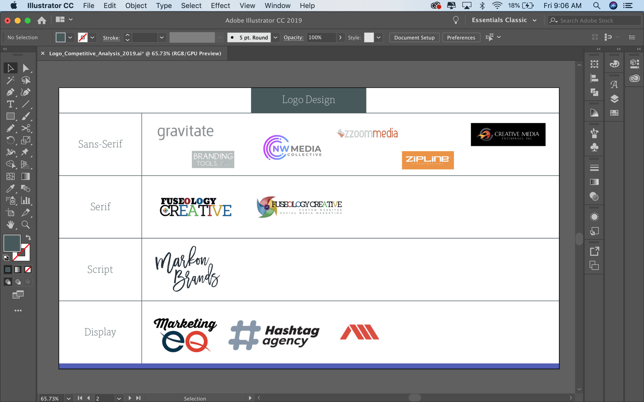This screenshot has height=402, width=644.
Task: Open the Type menu
Action: [x=164, y=5]
